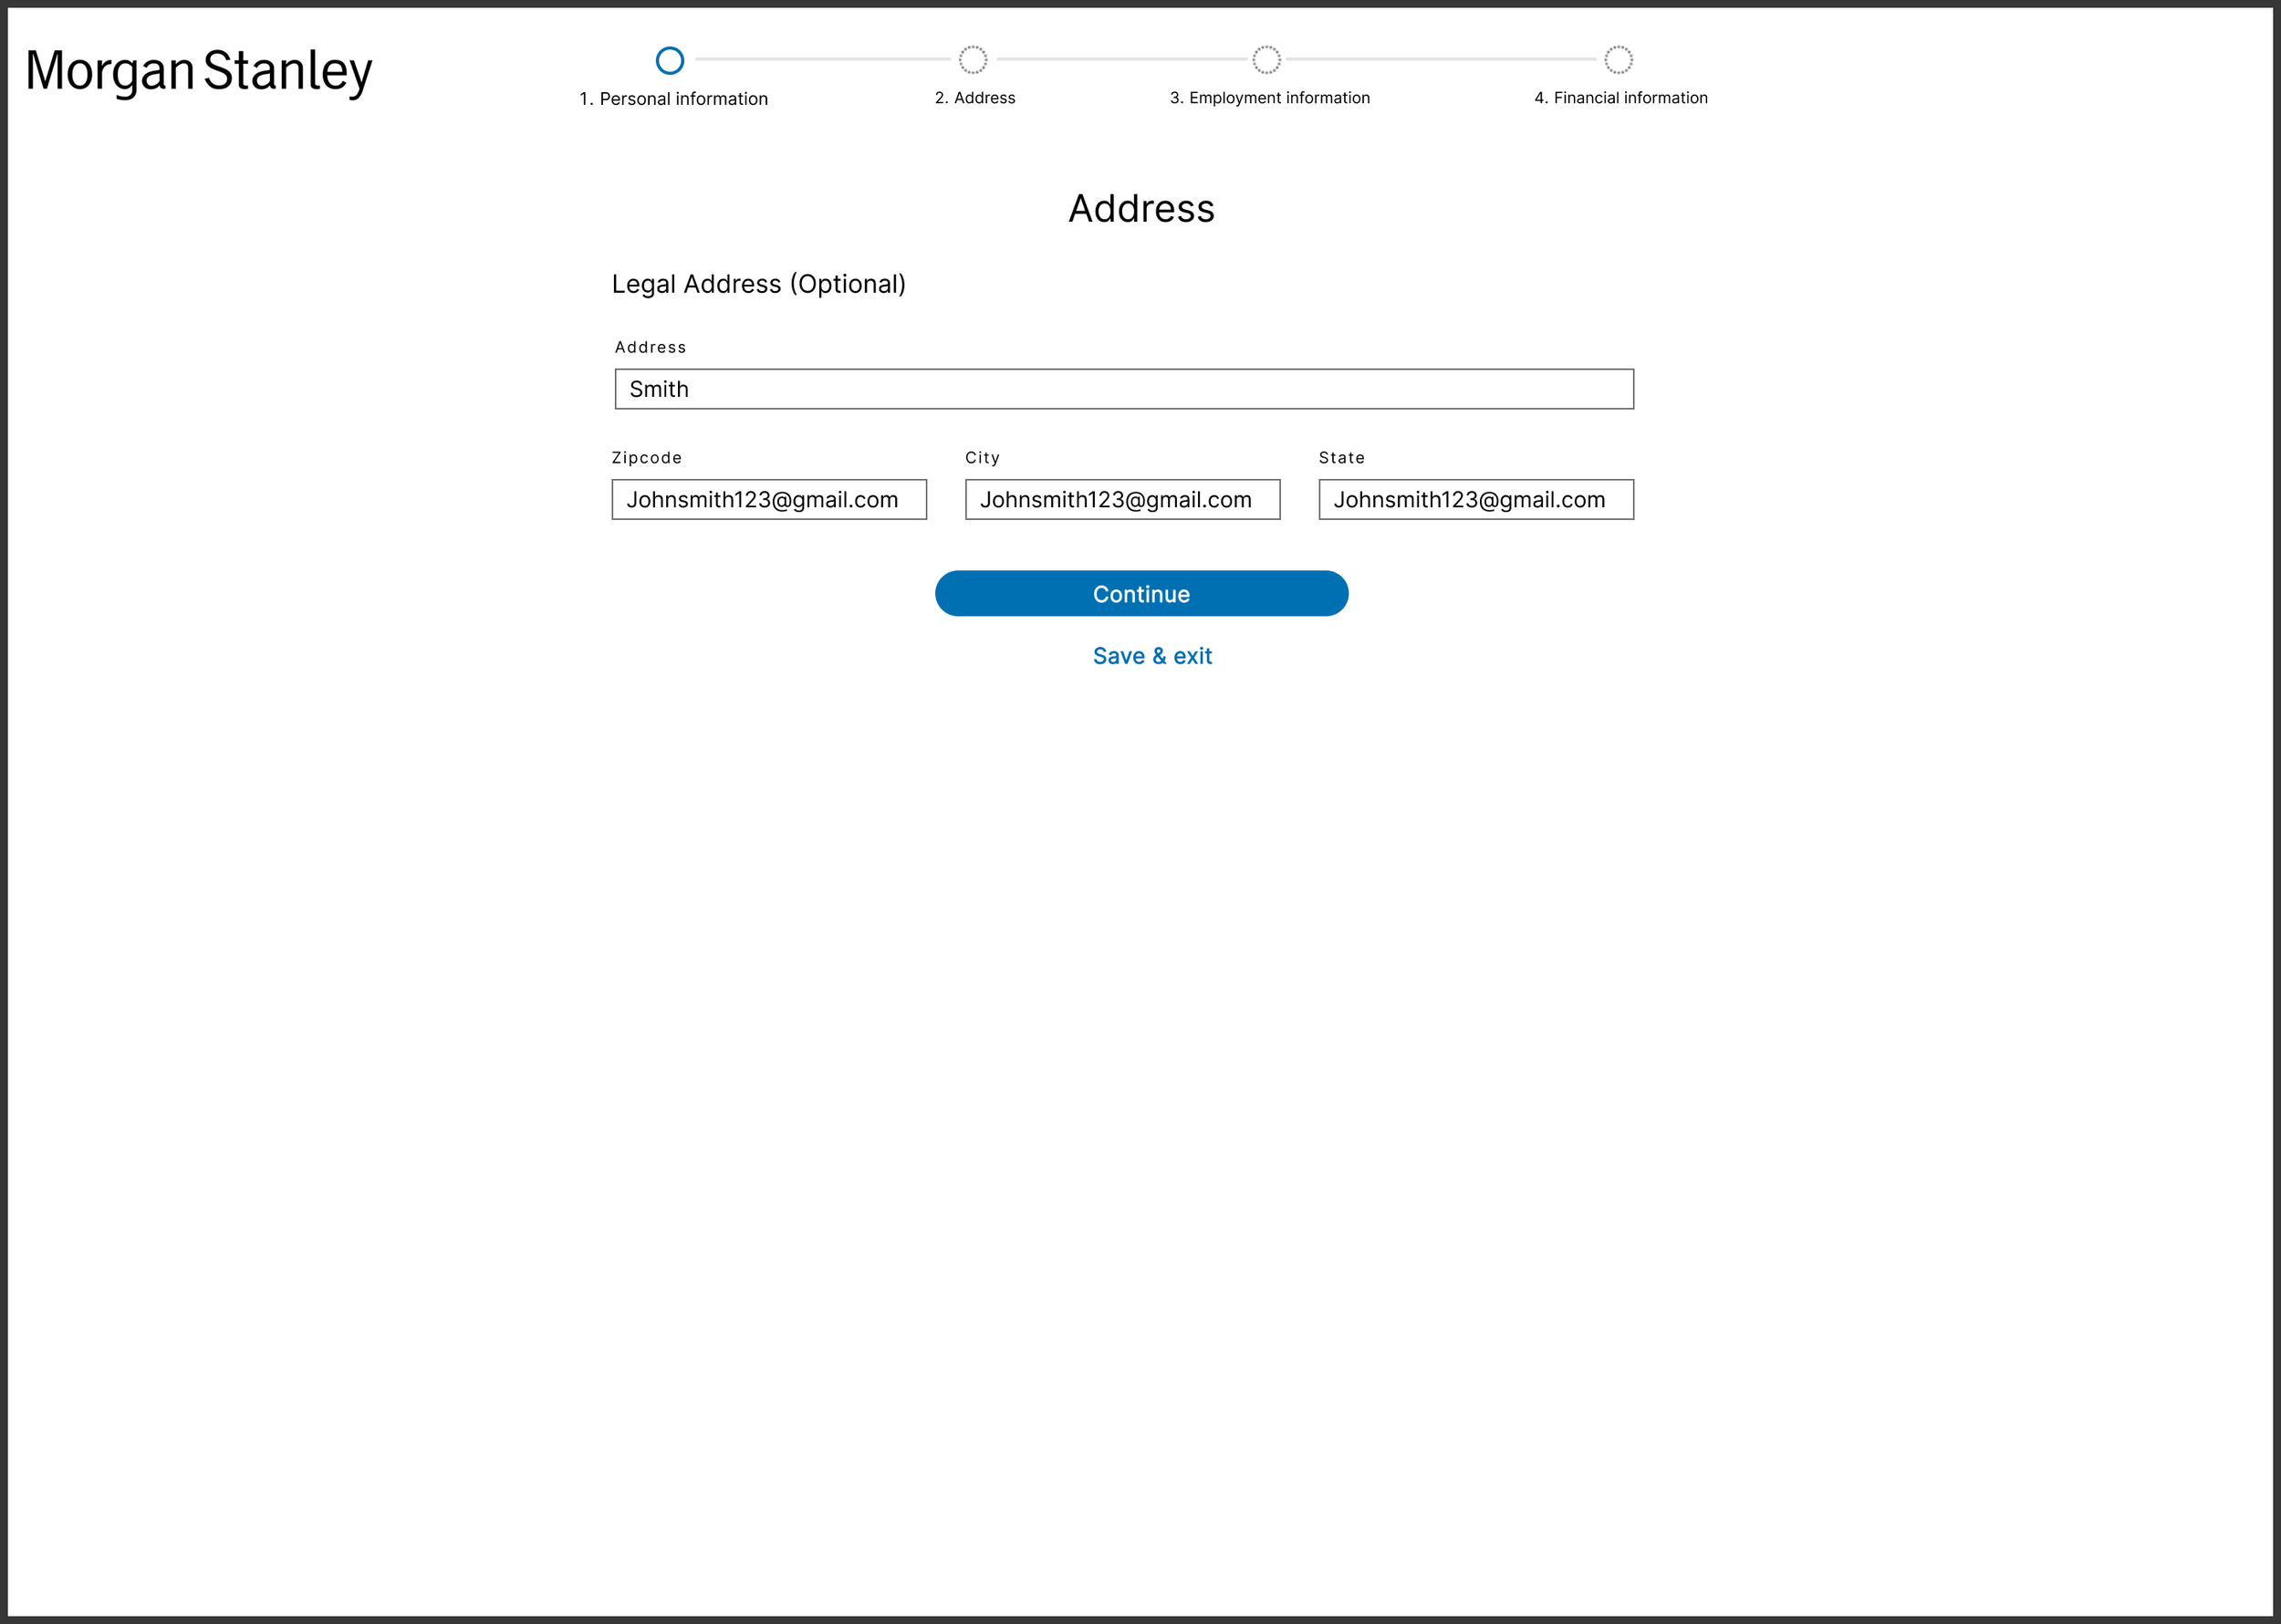The width and height of the screenshot is (2281, 1624).
Task: Select the '1. Personal information' step label
Action: [x=673, y=99]
